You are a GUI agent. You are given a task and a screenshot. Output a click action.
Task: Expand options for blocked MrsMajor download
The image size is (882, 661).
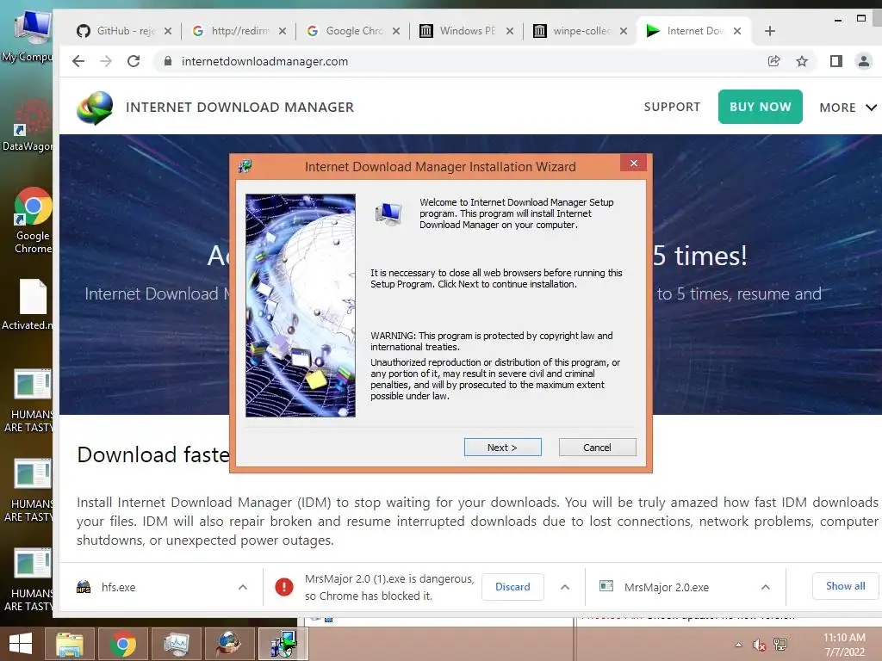click(x=565, y=587)
